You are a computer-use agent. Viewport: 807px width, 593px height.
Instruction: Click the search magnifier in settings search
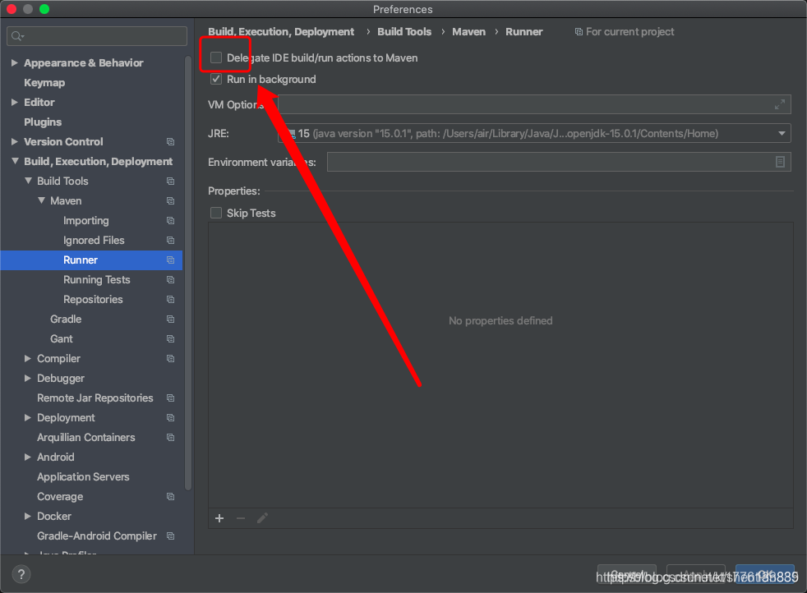point(15,36)
